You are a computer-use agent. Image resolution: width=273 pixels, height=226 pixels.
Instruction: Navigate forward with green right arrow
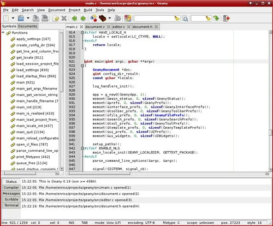click(83, 18)
